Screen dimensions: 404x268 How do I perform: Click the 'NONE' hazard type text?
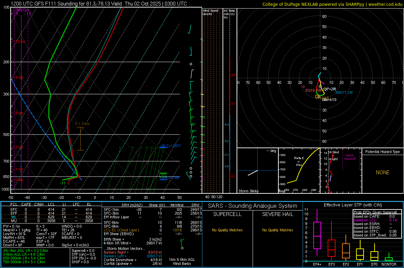click(x=382, y=173)
